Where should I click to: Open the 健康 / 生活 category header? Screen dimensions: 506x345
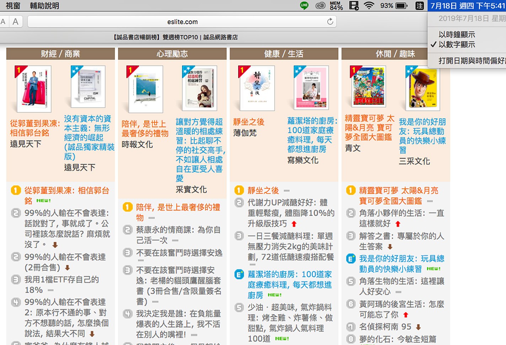284,54
